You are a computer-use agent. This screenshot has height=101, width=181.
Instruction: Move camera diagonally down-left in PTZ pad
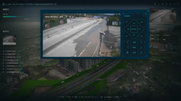127,36
